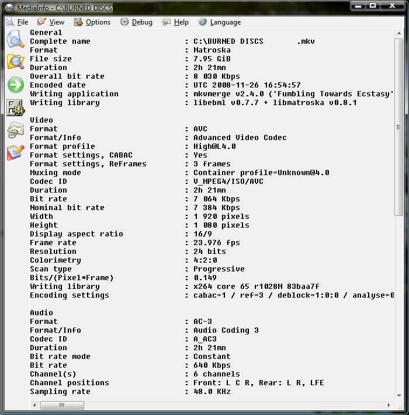Click the Advanced Video Codec text

[240, 138]
